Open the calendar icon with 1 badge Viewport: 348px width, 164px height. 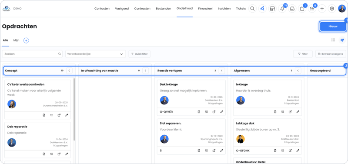coord(302,9)
